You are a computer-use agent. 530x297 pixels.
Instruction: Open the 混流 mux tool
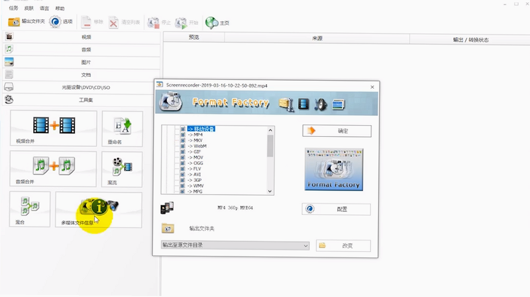point(122,169)
